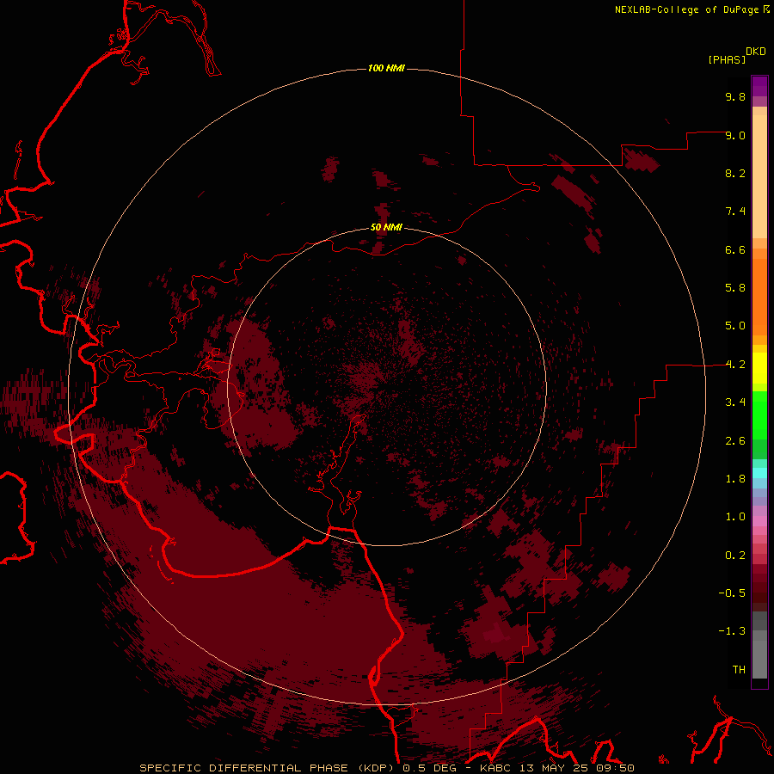Pick the bright green color band
774x774 pixels.
(x=759, y=415)
